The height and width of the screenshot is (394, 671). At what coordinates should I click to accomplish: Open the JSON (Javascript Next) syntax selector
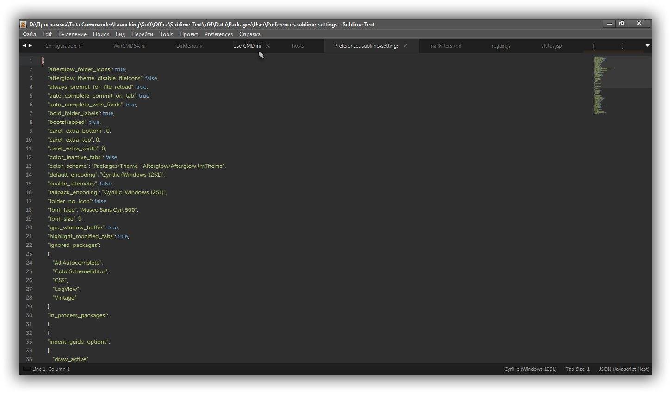pyautogui.click(x=624, y=369)
